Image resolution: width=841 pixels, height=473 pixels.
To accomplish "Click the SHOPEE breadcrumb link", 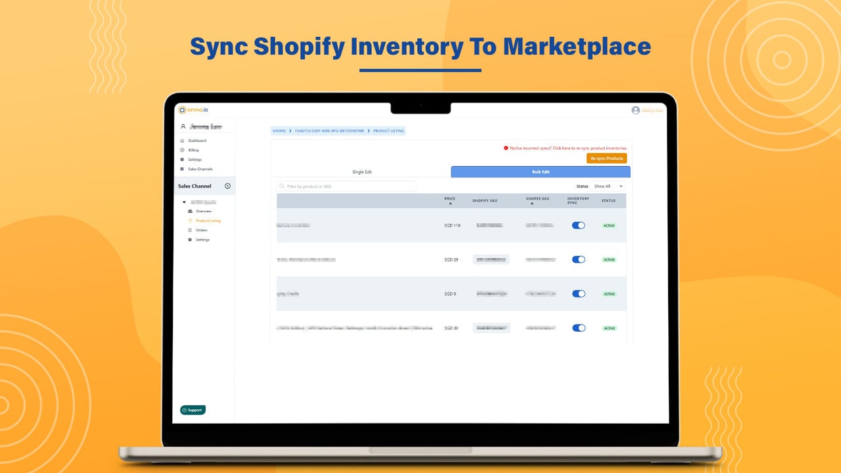I will (279, 131).
